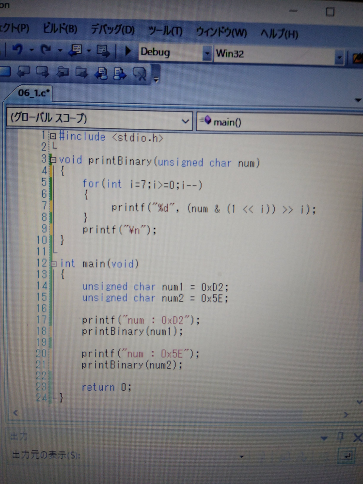Open the ツール(T) menu
363x484 pixels.
click(x=165, y=31)
